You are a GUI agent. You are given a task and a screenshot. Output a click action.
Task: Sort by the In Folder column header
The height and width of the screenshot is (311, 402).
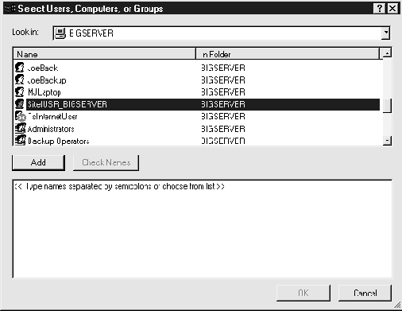point(288,54)
